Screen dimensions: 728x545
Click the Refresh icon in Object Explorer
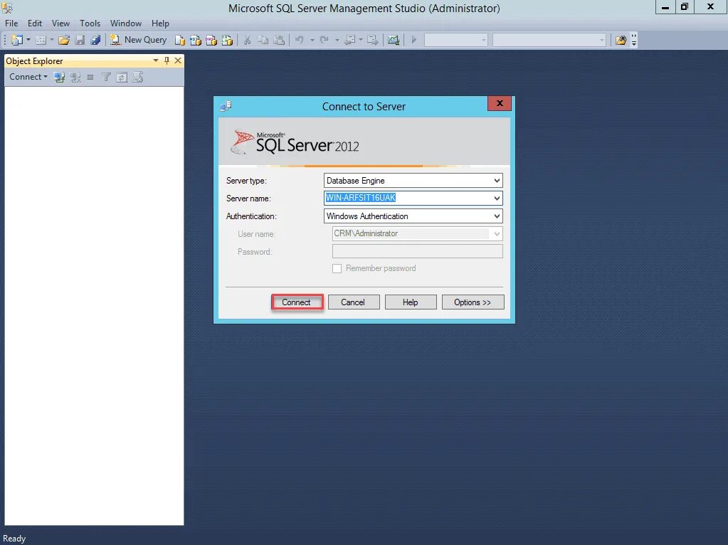pyautogui.click(x=122, y=78)
